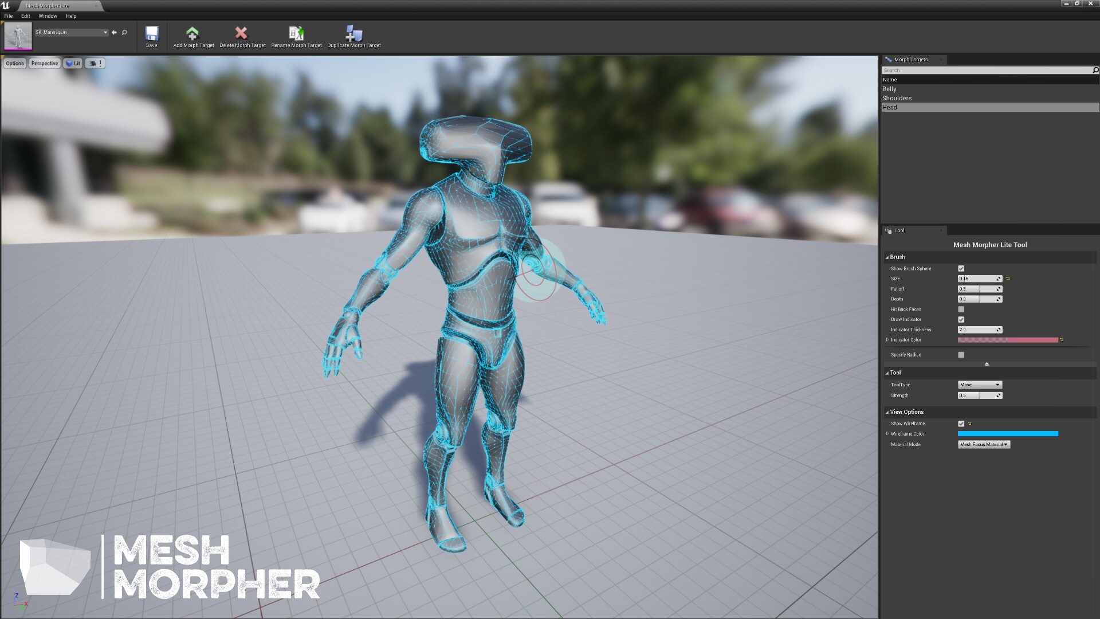1100x619 pixels.
Task: Open the Edit menu
Action: pyautogui.click(x=25, y=15)
